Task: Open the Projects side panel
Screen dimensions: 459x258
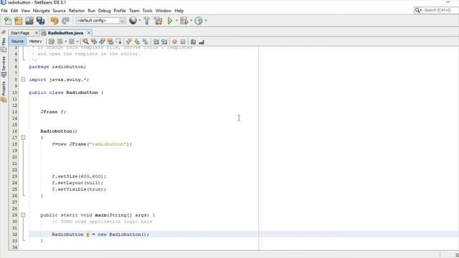Action: tap(4, 92)
